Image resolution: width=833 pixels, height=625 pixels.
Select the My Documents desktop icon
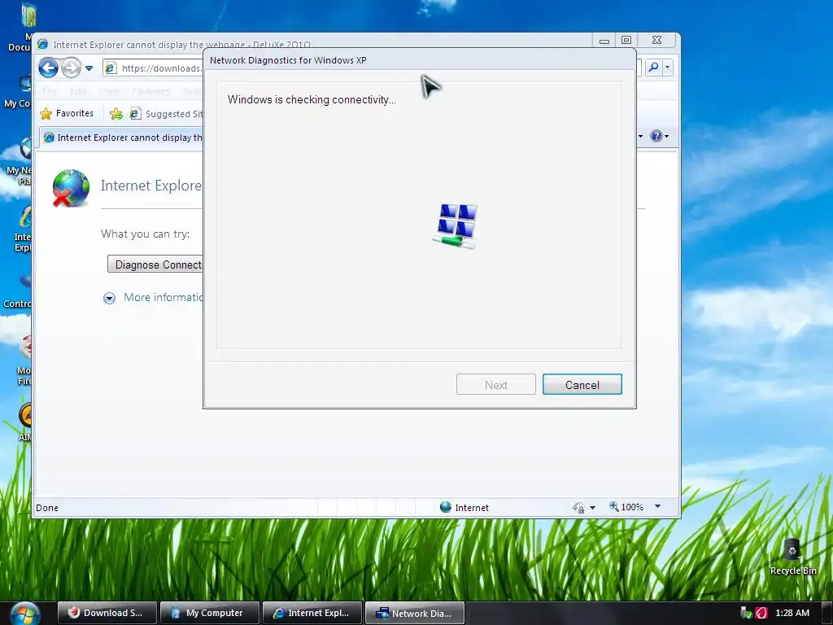(x=21, y=28)
